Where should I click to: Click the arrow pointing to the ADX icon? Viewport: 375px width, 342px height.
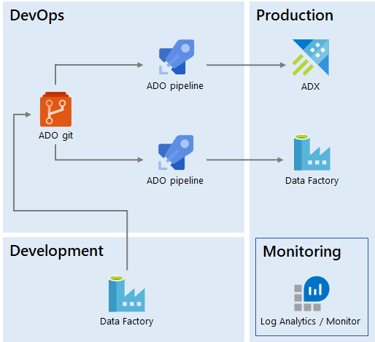click(246, 65)
